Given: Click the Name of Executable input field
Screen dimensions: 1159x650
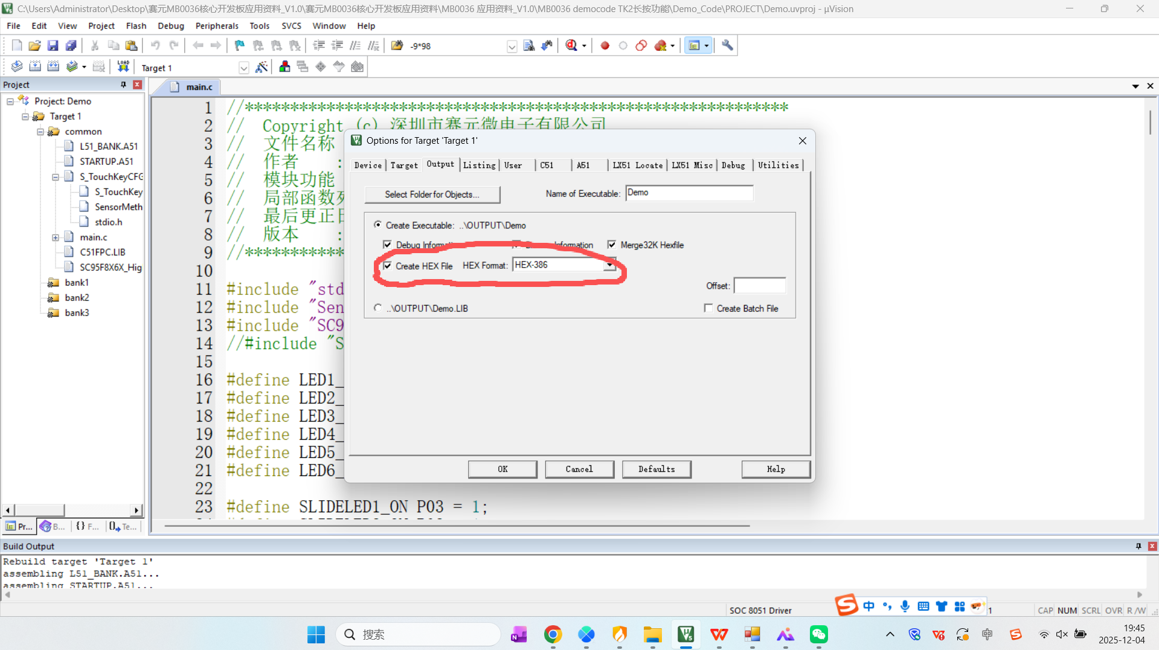Looking at the screenshot, I should pyautogui.click(x=689, y=193).
